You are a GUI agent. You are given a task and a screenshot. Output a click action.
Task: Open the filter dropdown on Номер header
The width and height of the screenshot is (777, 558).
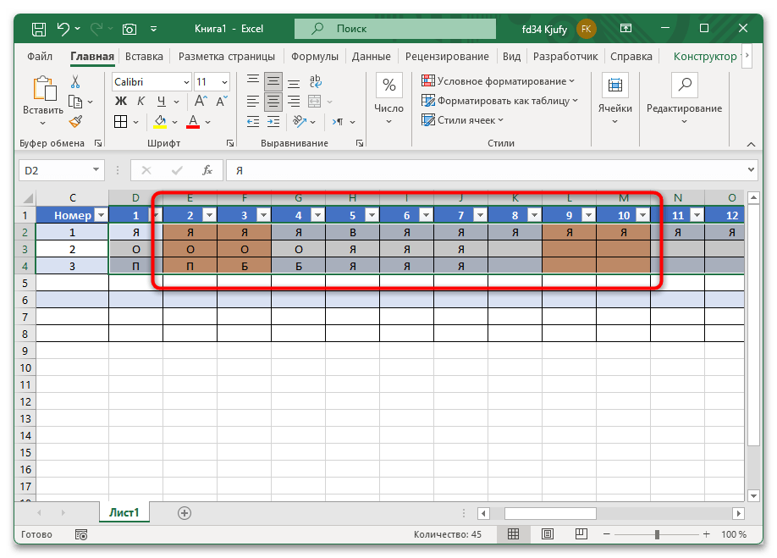point(101,215)
